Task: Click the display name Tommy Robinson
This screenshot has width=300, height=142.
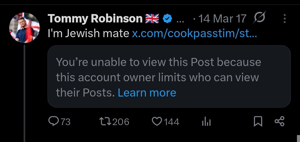Action: (x=95, y=19)
